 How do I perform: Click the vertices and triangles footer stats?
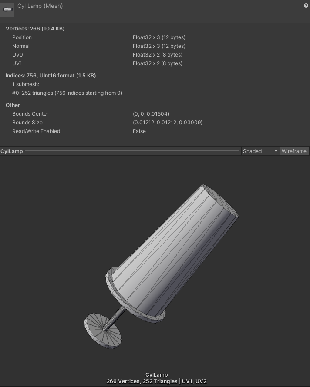(156, 381)
